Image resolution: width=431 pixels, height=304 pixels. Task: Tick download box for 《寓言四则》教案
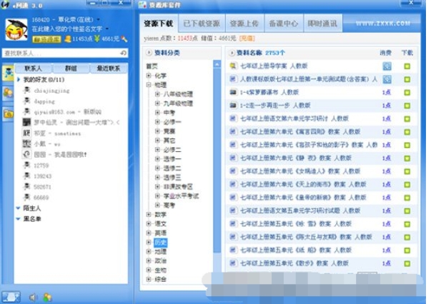point(407,132)
